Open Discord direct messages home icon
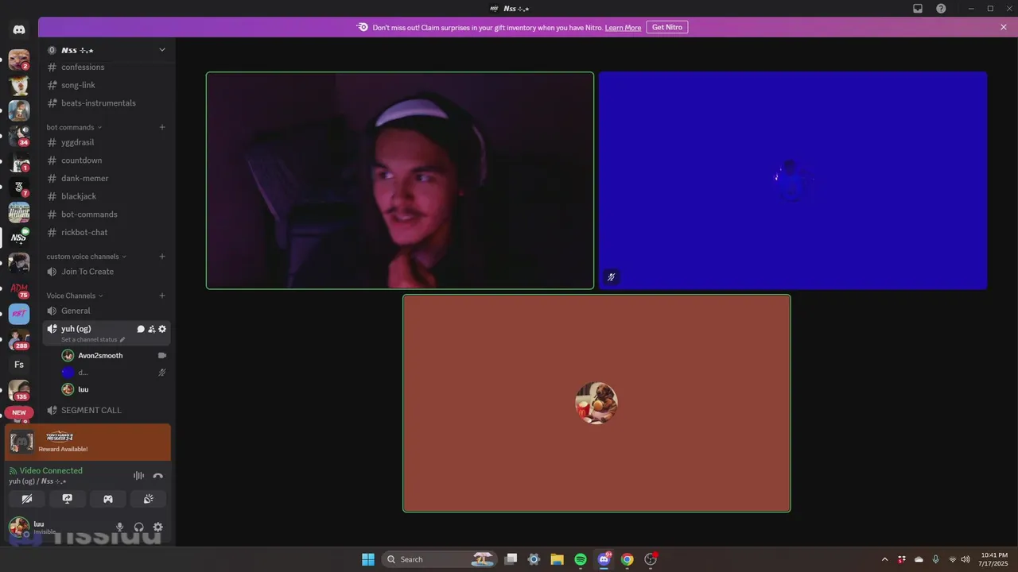 pyautogui.click(x=19, y=29)
